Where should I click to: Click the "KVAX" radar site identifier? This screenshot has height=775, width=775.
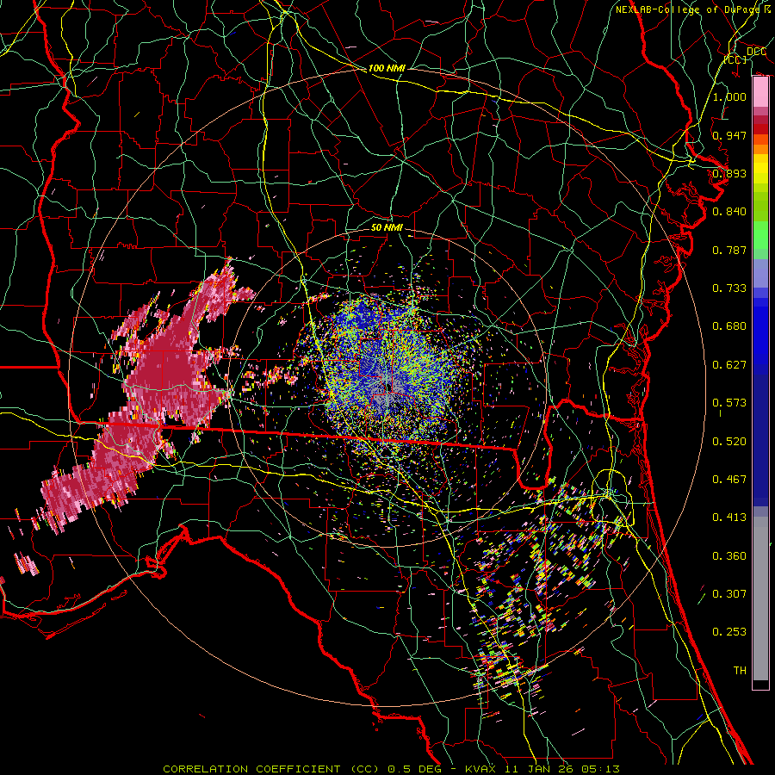pos(480,769)
